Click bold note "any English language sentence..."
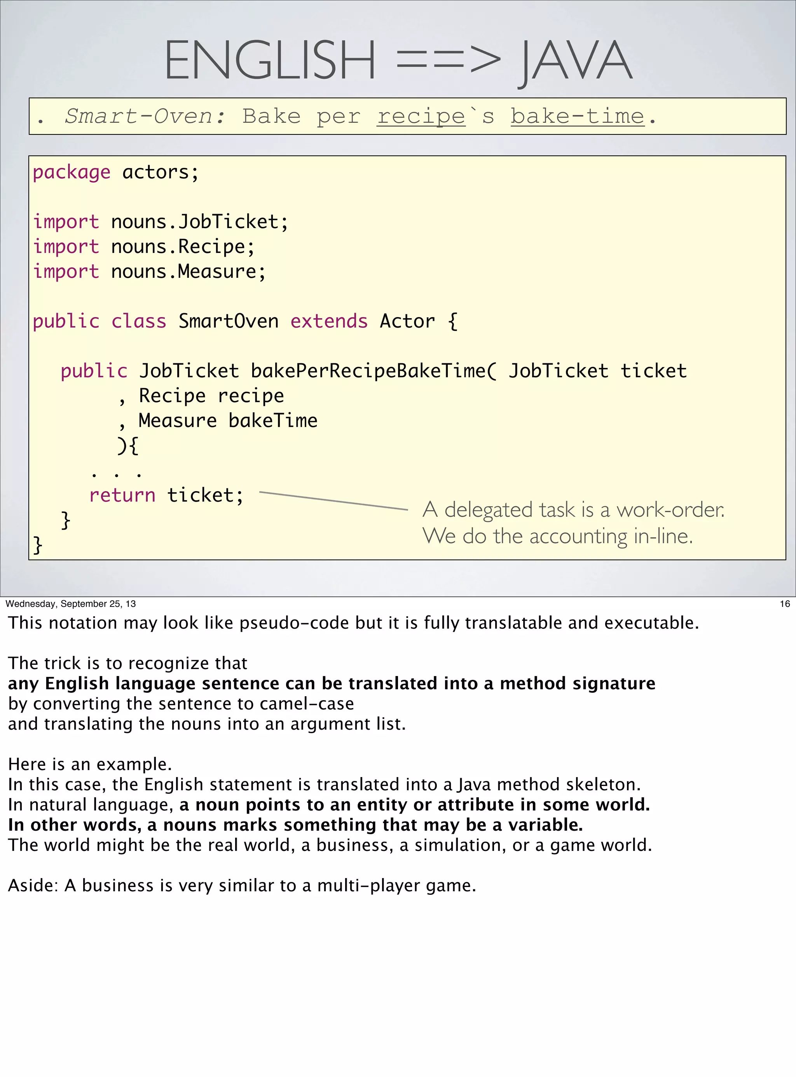 (x=332, y=684)
